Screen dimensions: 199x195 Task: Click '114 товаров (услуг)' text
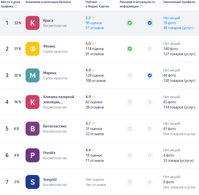click(179, 107)
